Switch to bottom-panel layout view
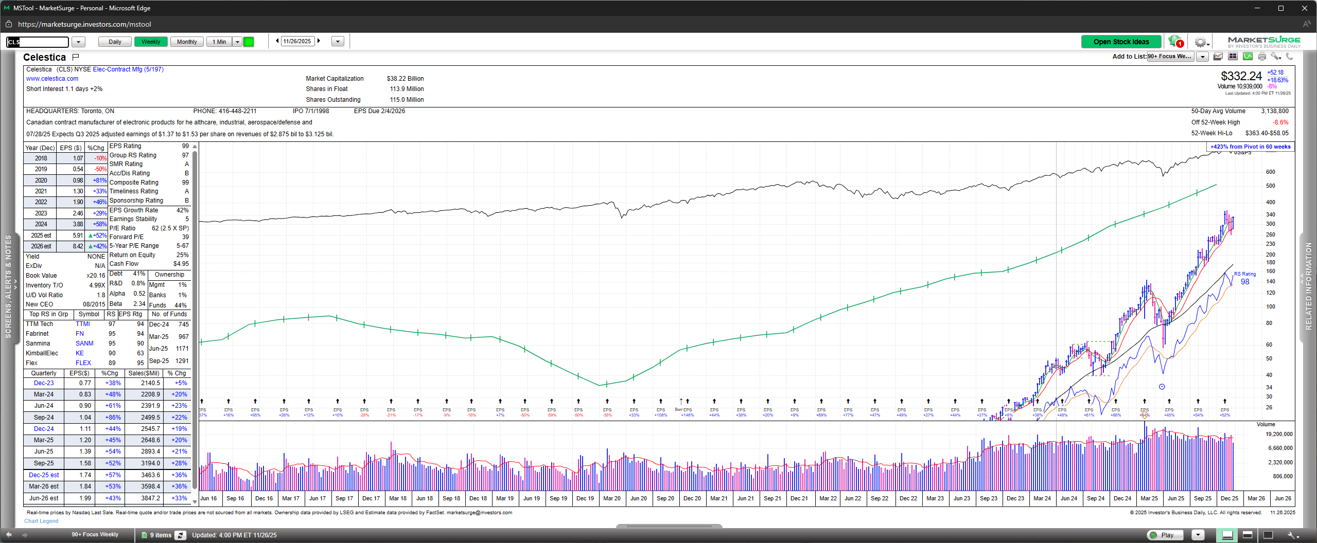Image resolution: width=1317 pixels, height=543 pixels. (1248, 535)
